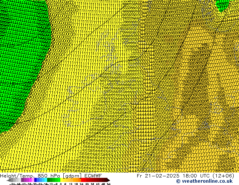Click the cyan swatch in the legend

coord(44,180)
